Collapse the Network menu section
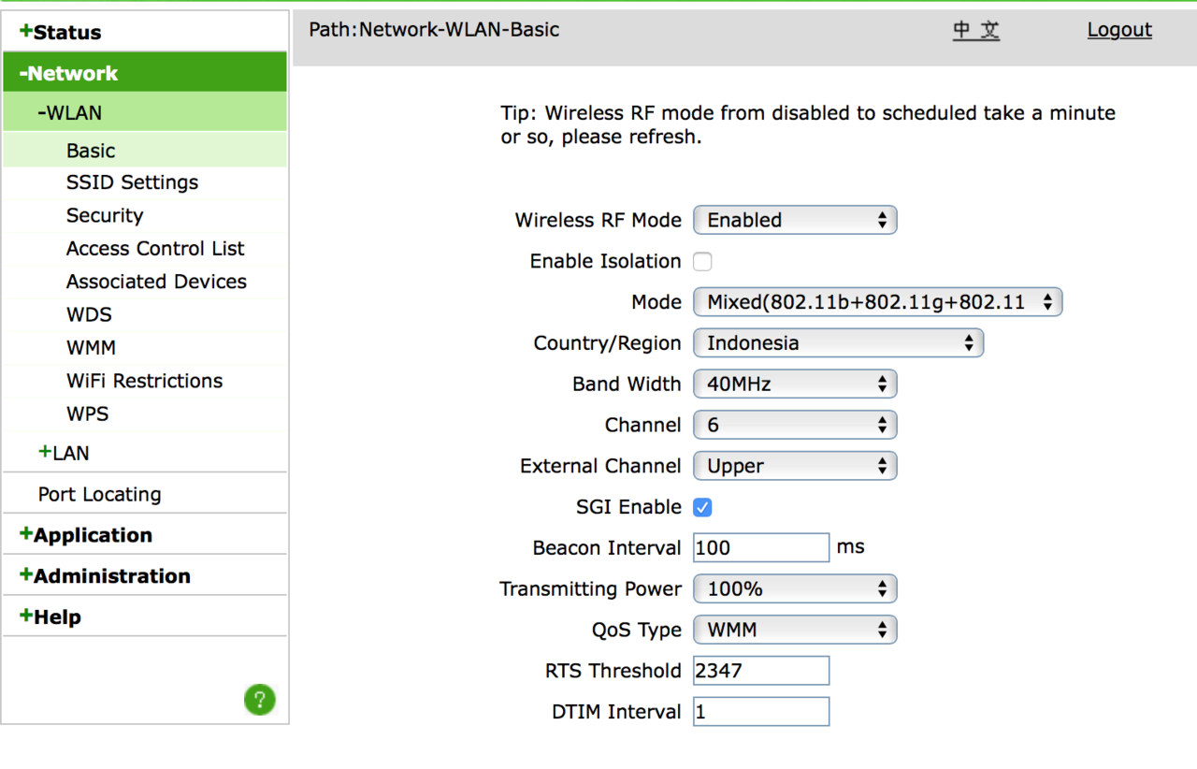 68,73
